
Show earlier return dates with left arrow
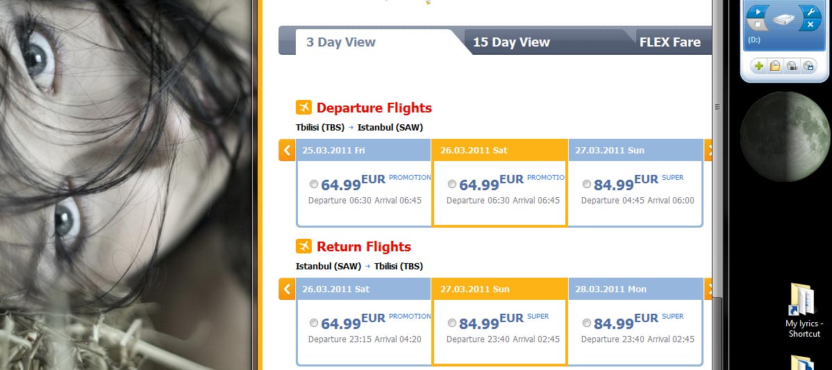coord(287,289)
